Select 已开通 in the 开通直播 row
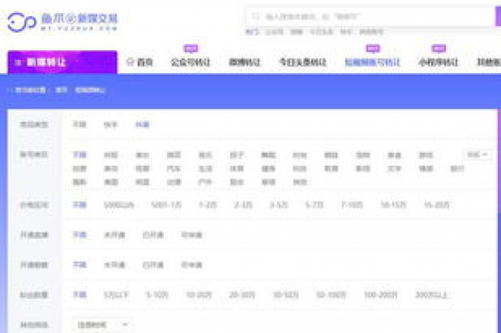Image resolution: width=501 pixels, height=333 pixels. point(153,235)
